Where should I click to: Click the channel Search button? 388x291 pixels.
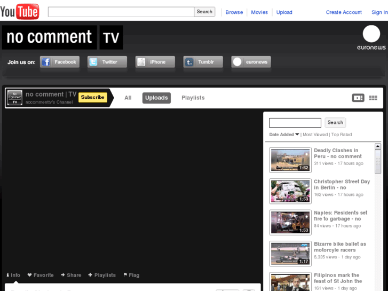[x=335, y=122]
